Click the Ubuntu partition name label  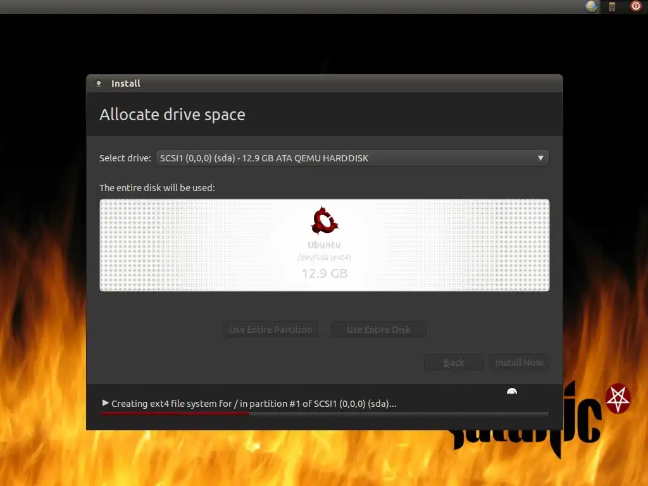click(x=325, y=245)
